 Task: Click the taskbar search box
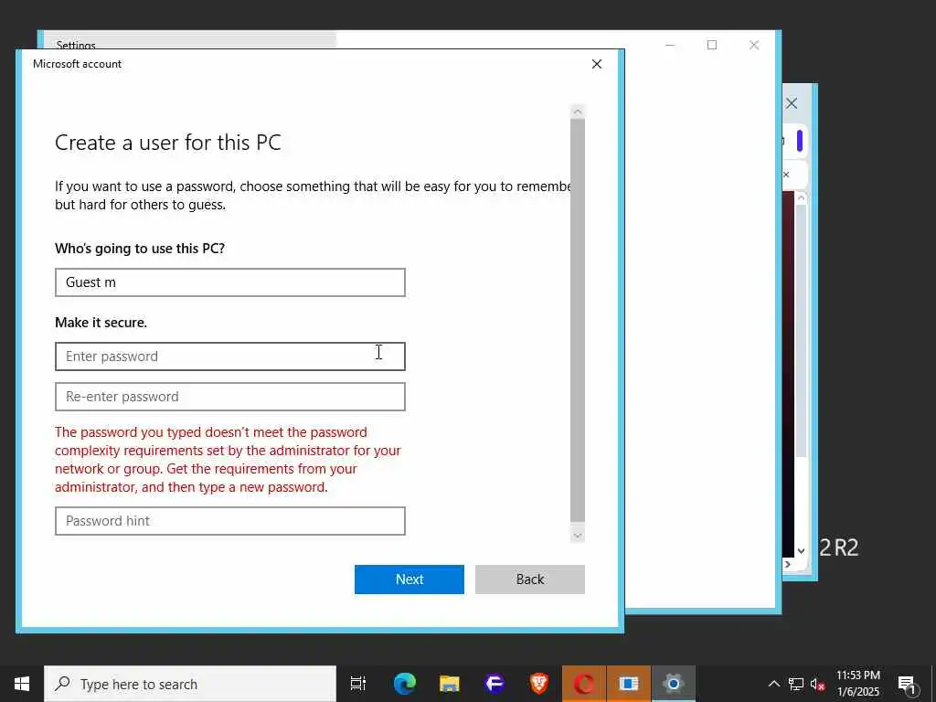[x=190, y=684]
